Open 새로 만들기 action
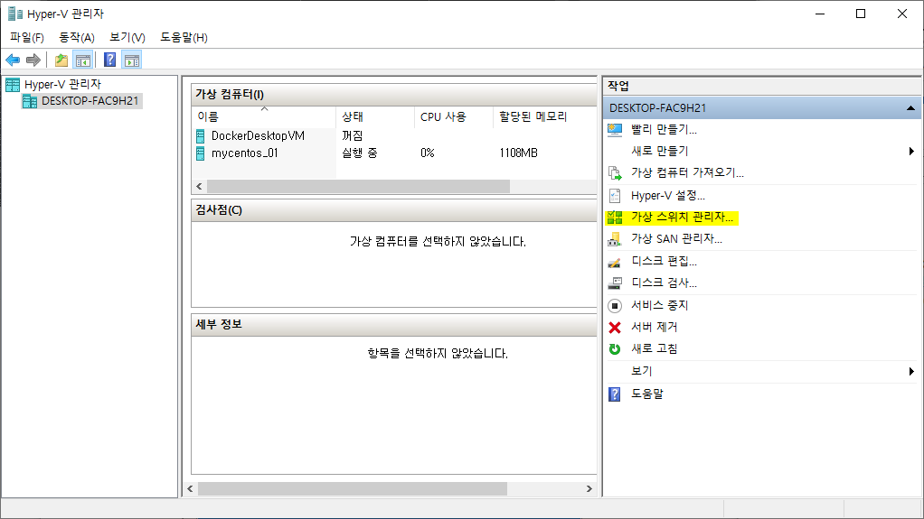This screenshot has width=924, height=519. 659,152
